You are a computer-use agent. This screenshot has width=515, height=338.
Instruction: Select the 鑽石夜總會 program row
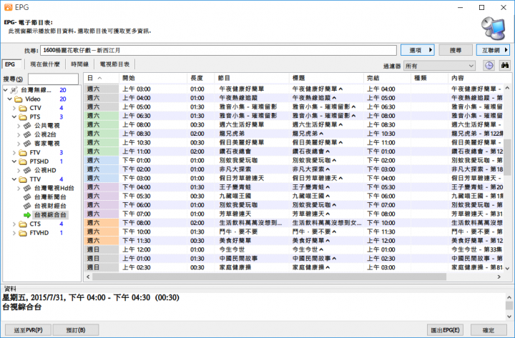tap(294, 151)
